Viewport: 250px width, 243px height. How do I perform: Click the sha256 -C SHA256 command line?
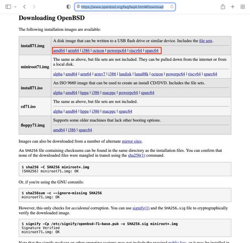pyautogui.click(x=56, y=167)
